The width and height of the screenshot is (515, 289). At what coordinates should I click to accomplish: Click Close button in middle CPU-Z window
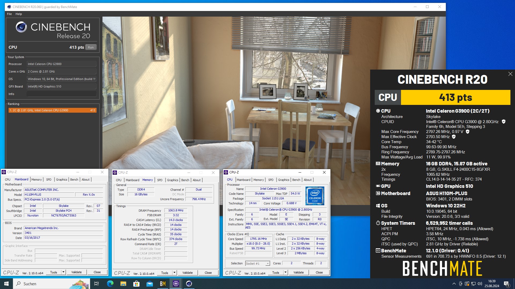(x=208, y=273)
